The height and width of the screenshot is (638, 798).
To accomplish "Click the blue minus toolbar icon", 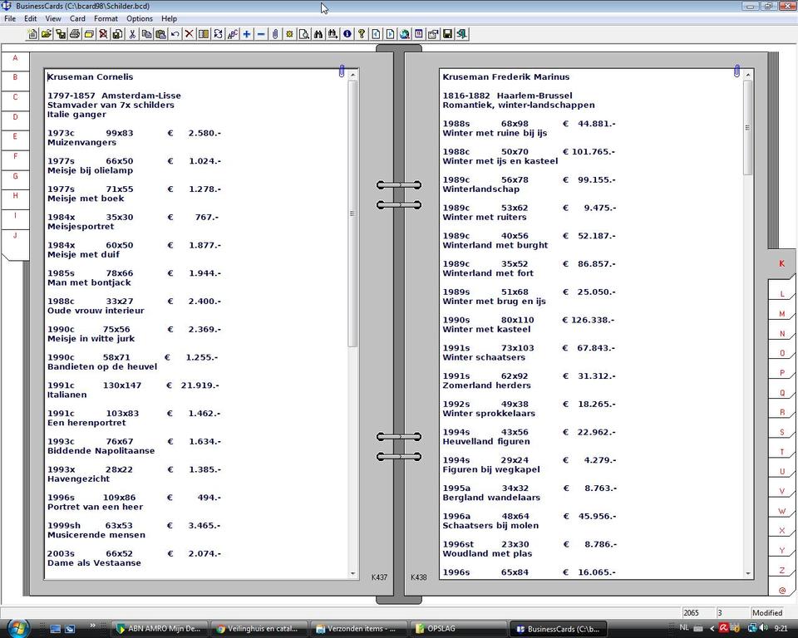I will point(261,34).
